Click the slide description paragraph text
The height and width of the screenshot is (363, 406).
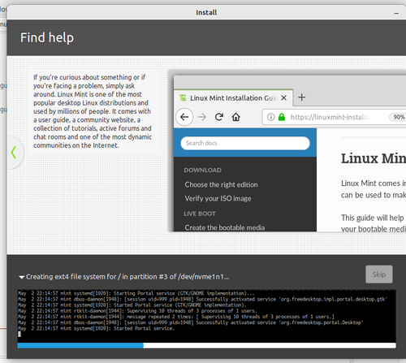pyautogui.click(x=93, y=111)
